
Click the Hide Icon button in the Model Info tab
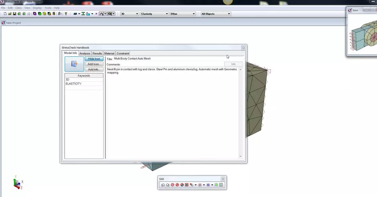pyautogui.click(x=94, y=58)
